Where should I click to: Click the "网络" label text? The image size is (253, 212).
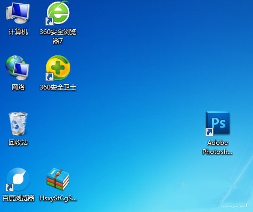coord(18,87)
